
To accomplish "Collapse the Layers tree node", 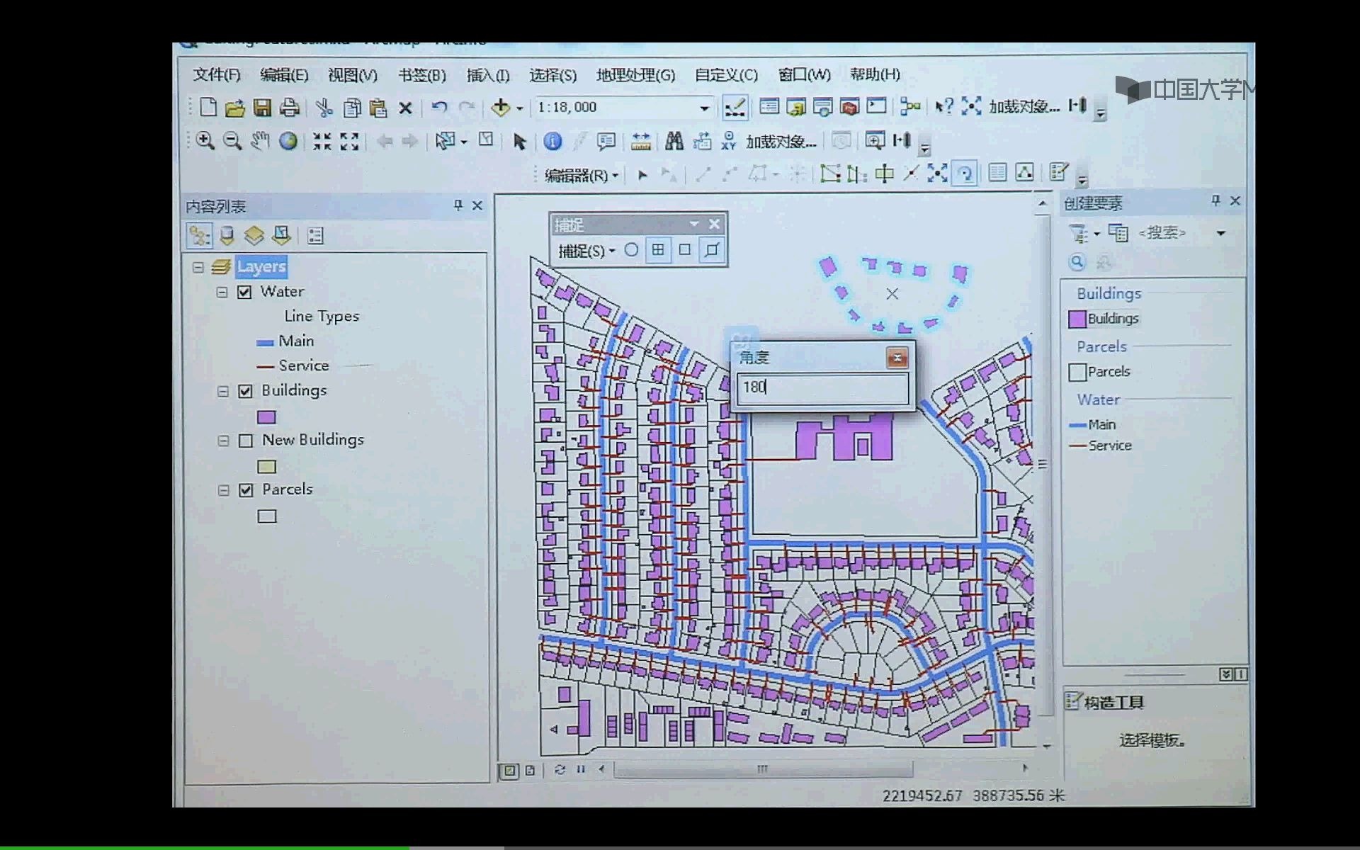I will (x=198, y=267).
